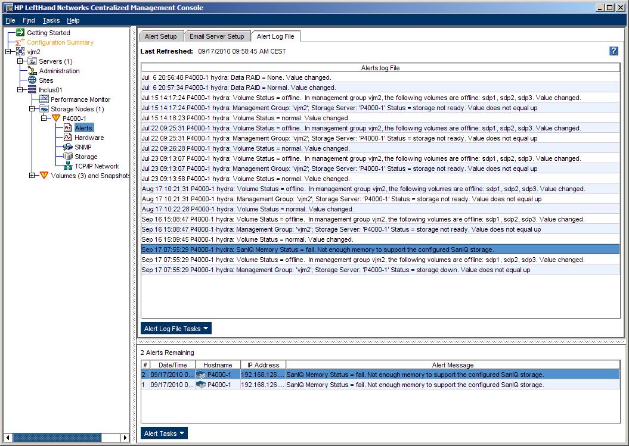Open the blue help question mark icon
Screen dimensions: 629x446
point(613,51)
